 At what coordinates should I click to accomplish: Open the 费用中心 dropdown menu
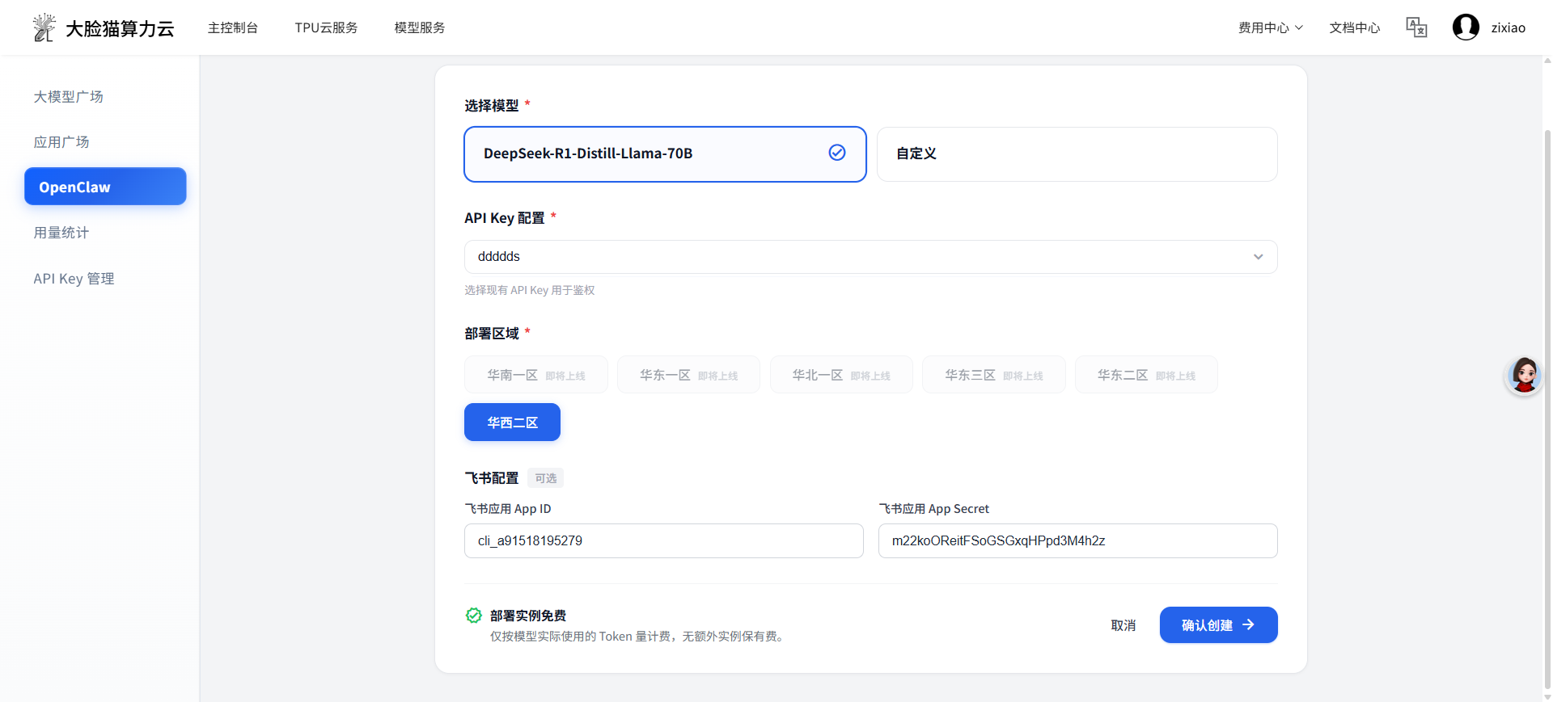[x=1270, y=27]
